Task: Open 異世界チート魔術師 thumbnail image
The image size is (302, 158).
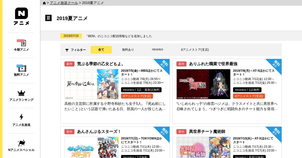Action: pos(203,147)
